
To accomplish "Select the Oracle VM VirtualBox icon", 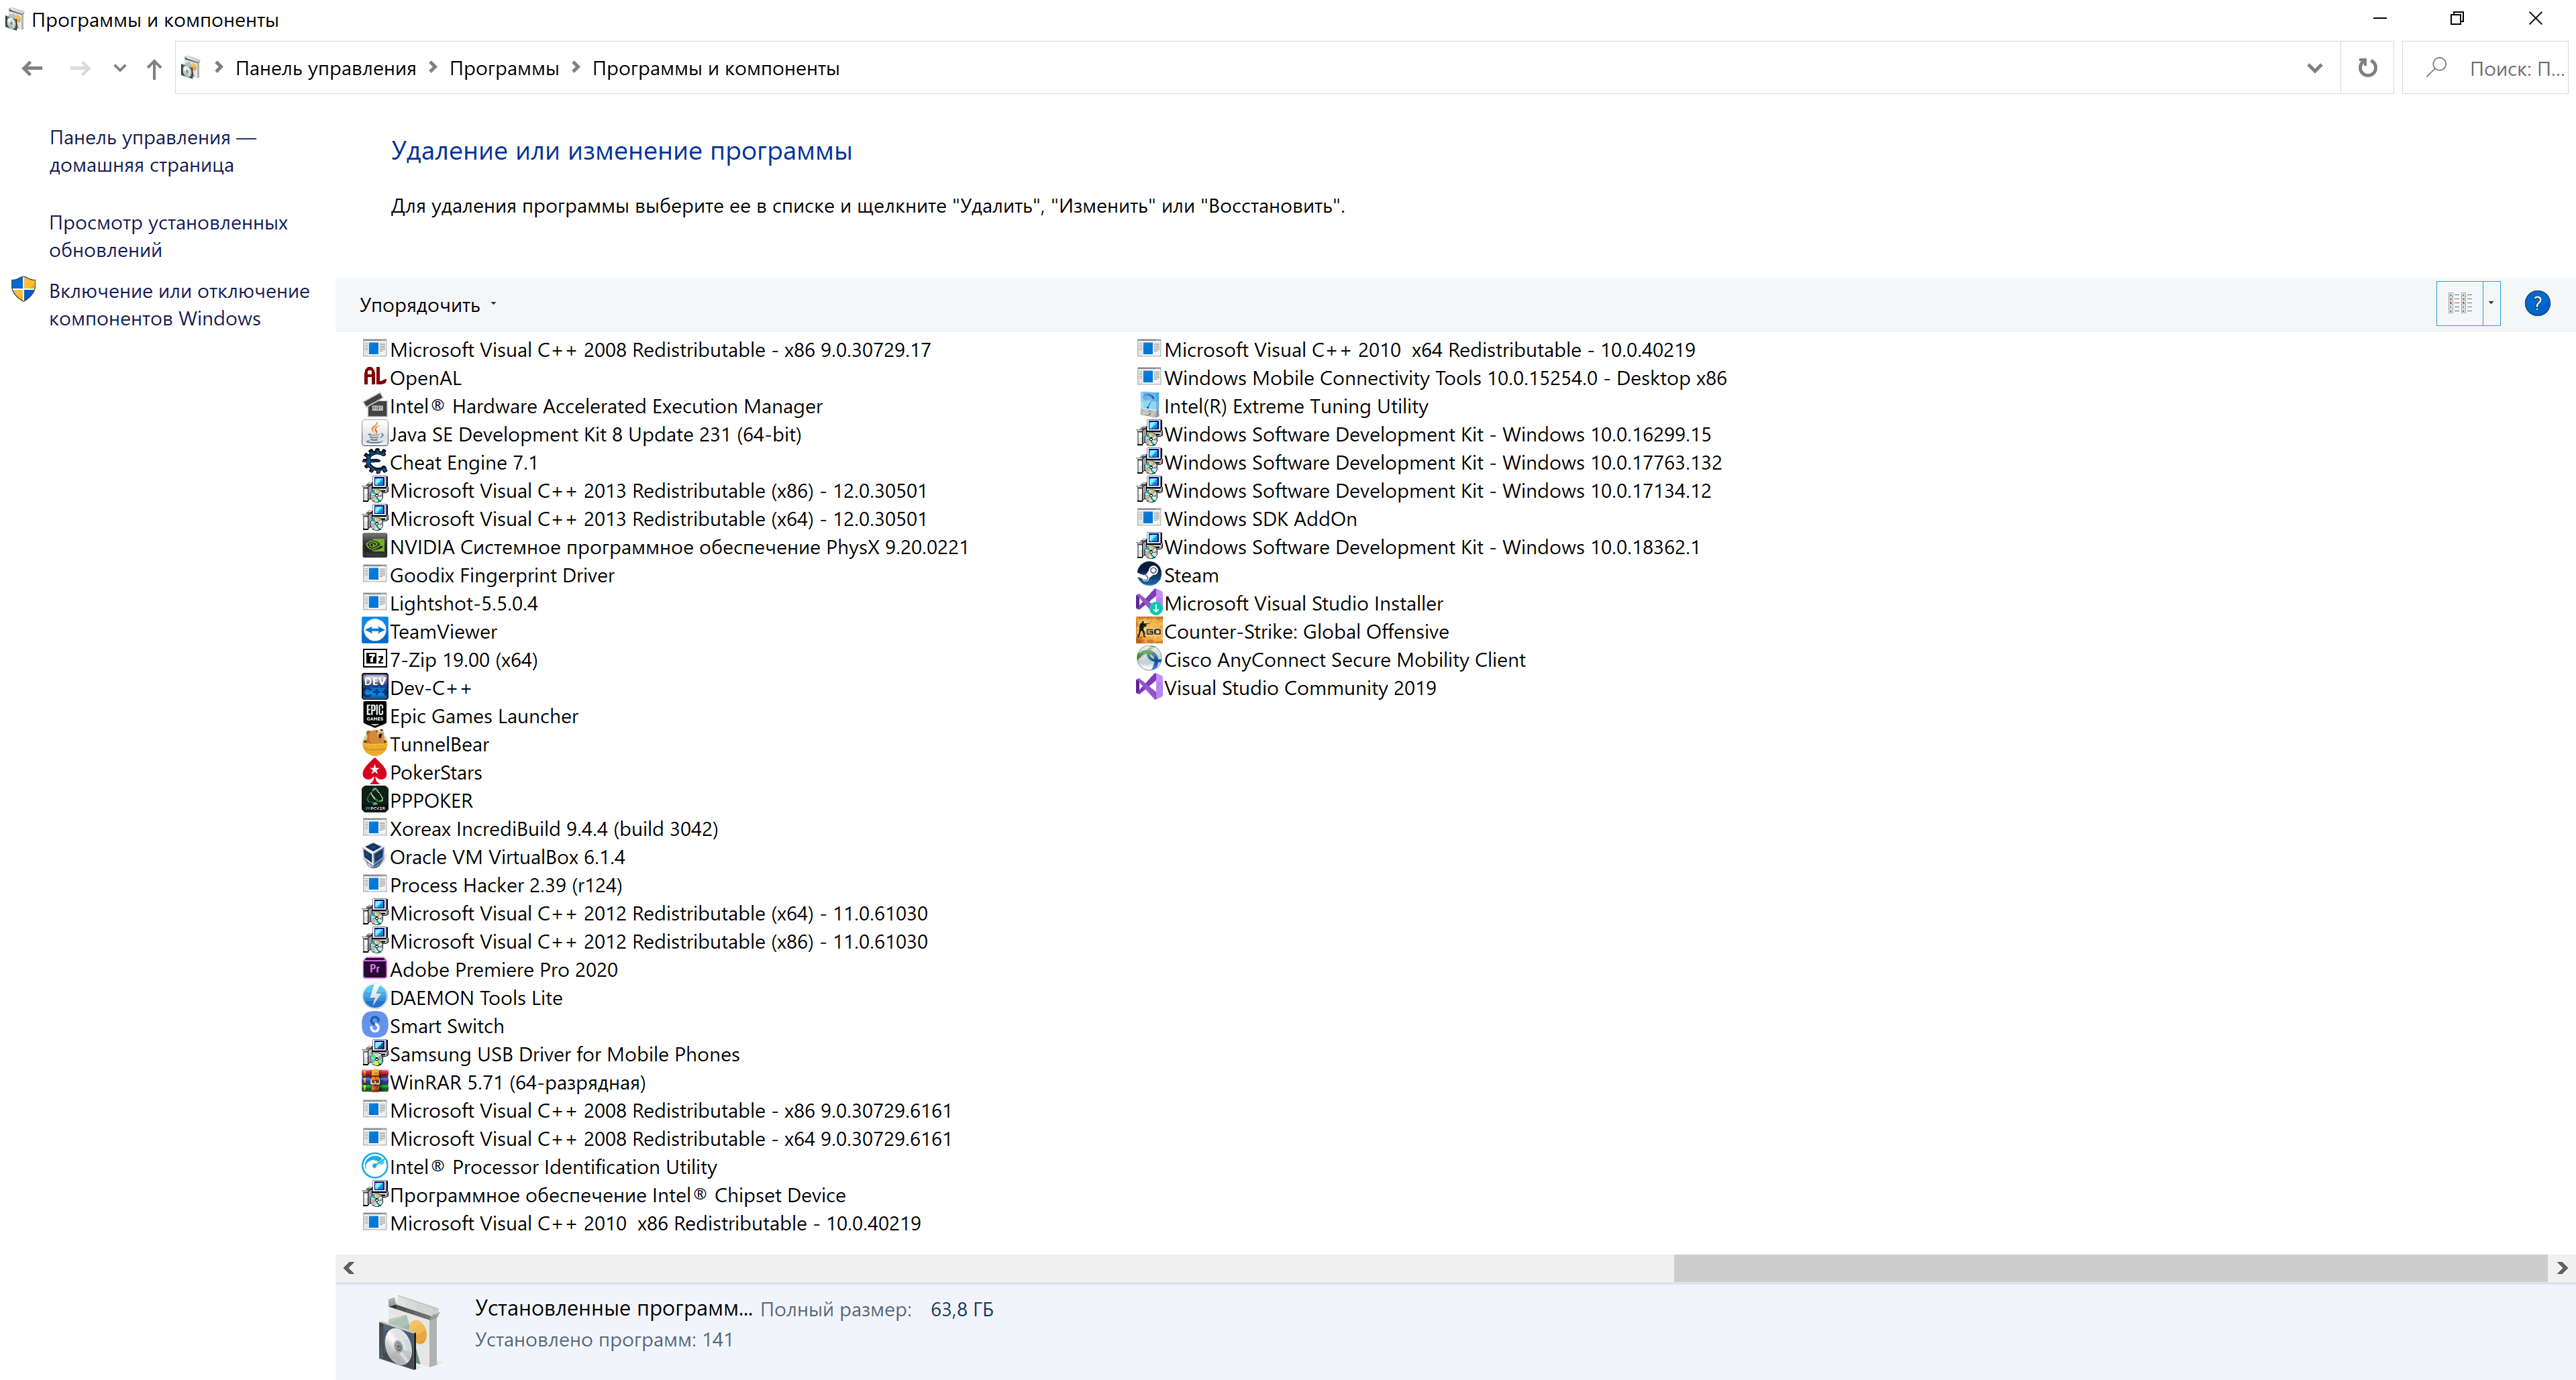I will point(374,855).
